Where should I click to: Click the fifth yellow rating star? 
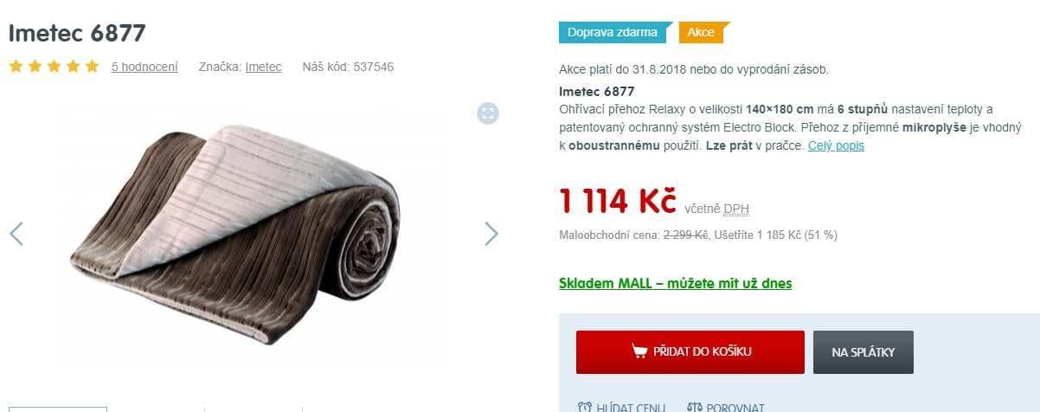pyautogui.click(x=92, y=67)
